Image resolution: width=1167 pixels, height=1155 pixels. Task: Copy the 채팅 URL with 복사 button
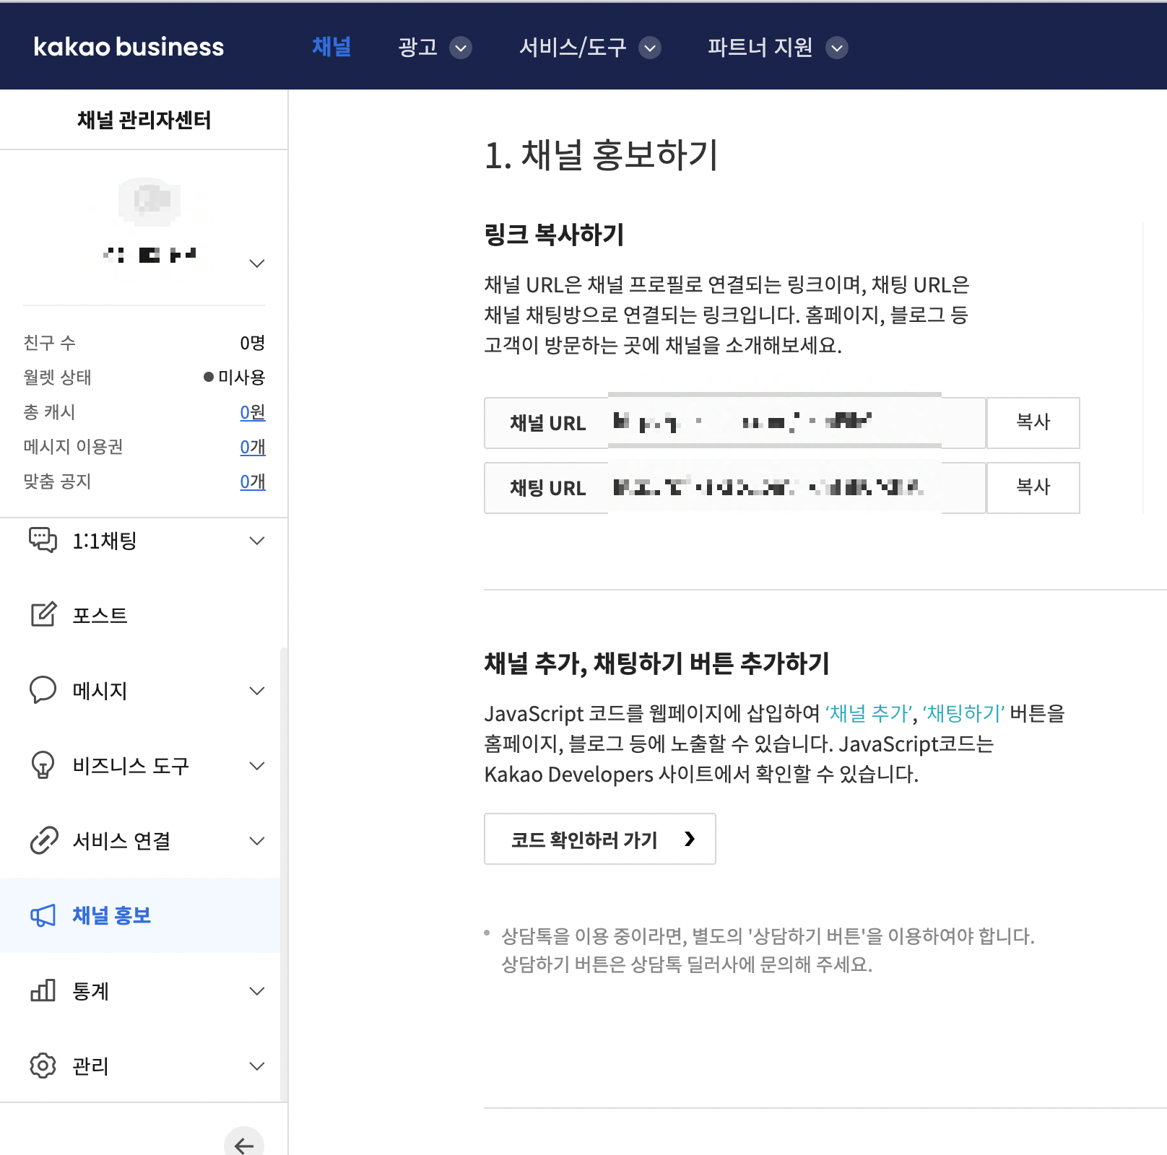click(x=1033, y=487)
